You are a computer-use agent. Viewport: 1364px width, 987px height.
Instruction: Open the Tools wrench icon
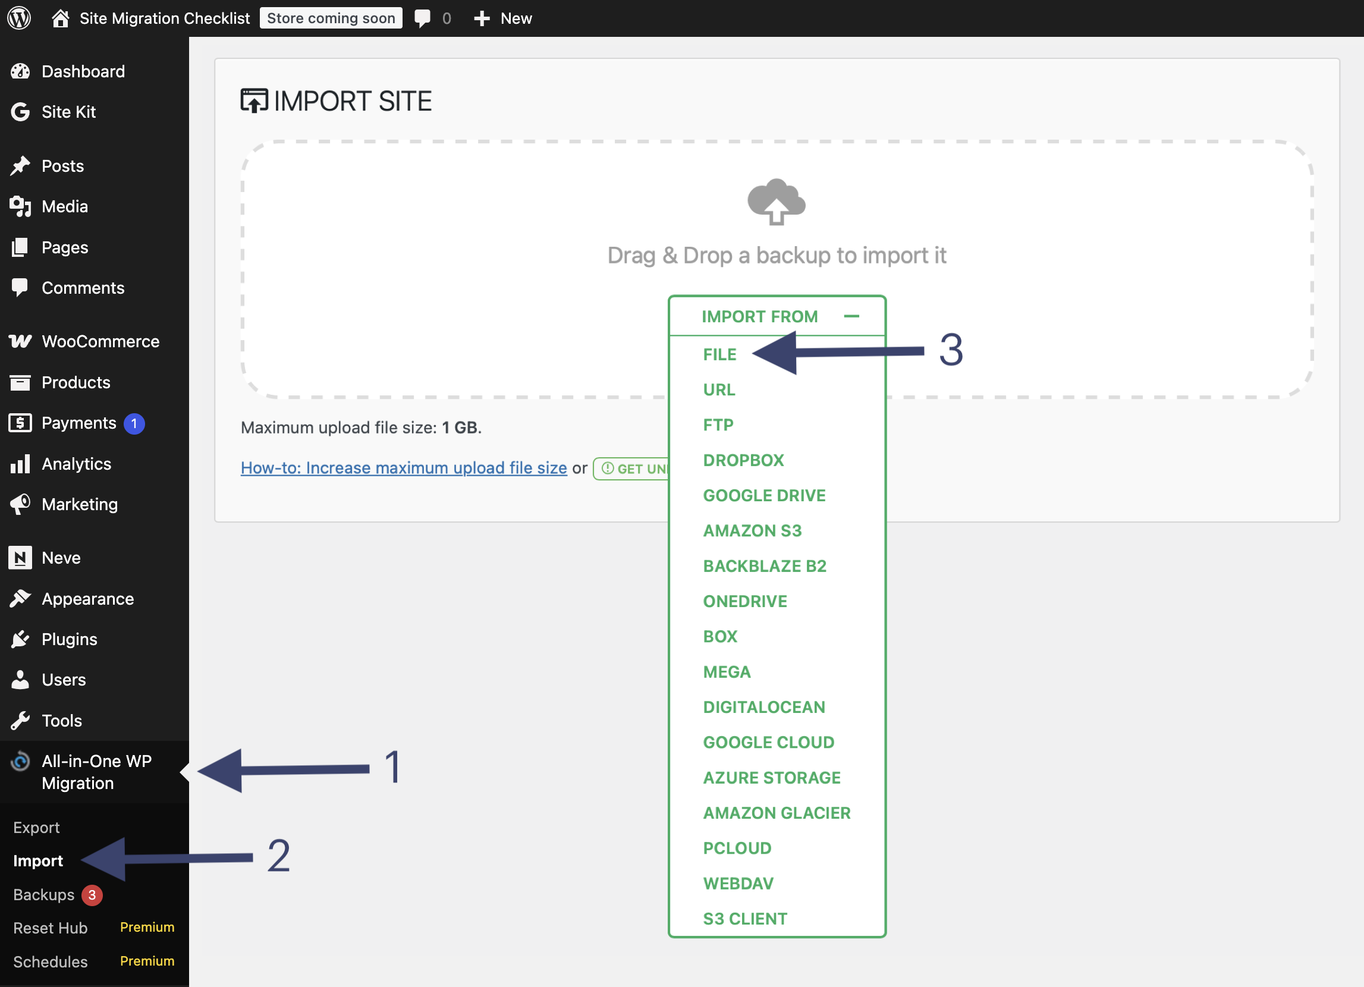(20, 721)
